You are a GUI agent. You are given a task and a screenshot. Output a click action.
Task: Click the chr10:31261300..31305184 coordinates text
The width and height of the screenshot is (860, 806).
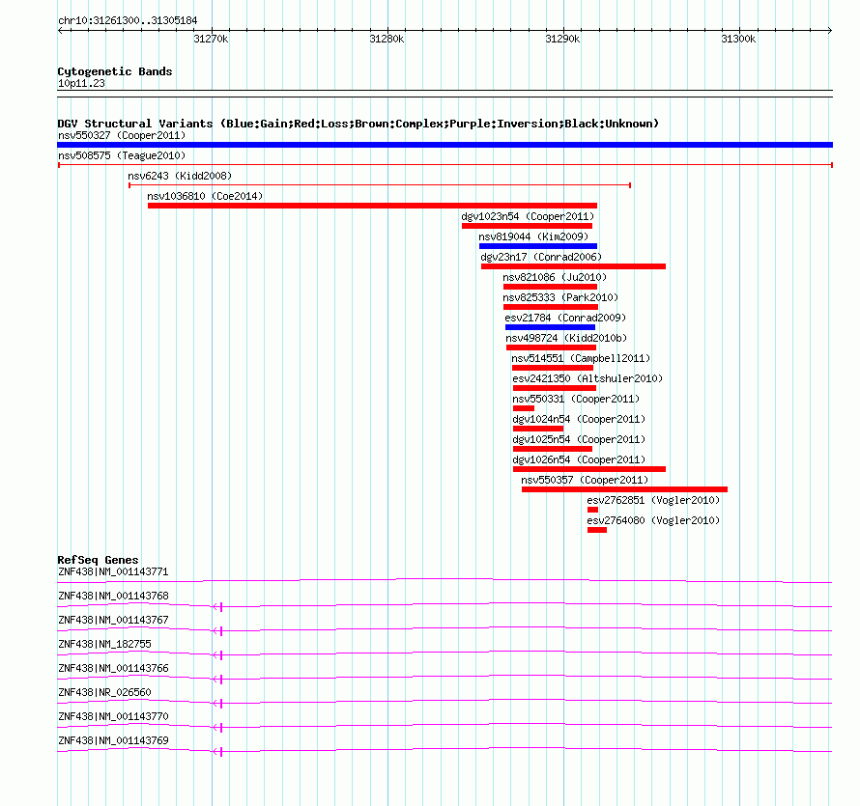(128, 21)
